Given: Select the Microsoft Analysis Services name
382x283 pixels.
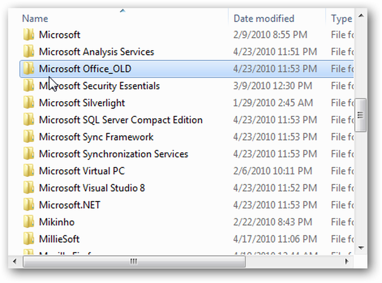Looking at the screenshot, I should tap(97, 52).
